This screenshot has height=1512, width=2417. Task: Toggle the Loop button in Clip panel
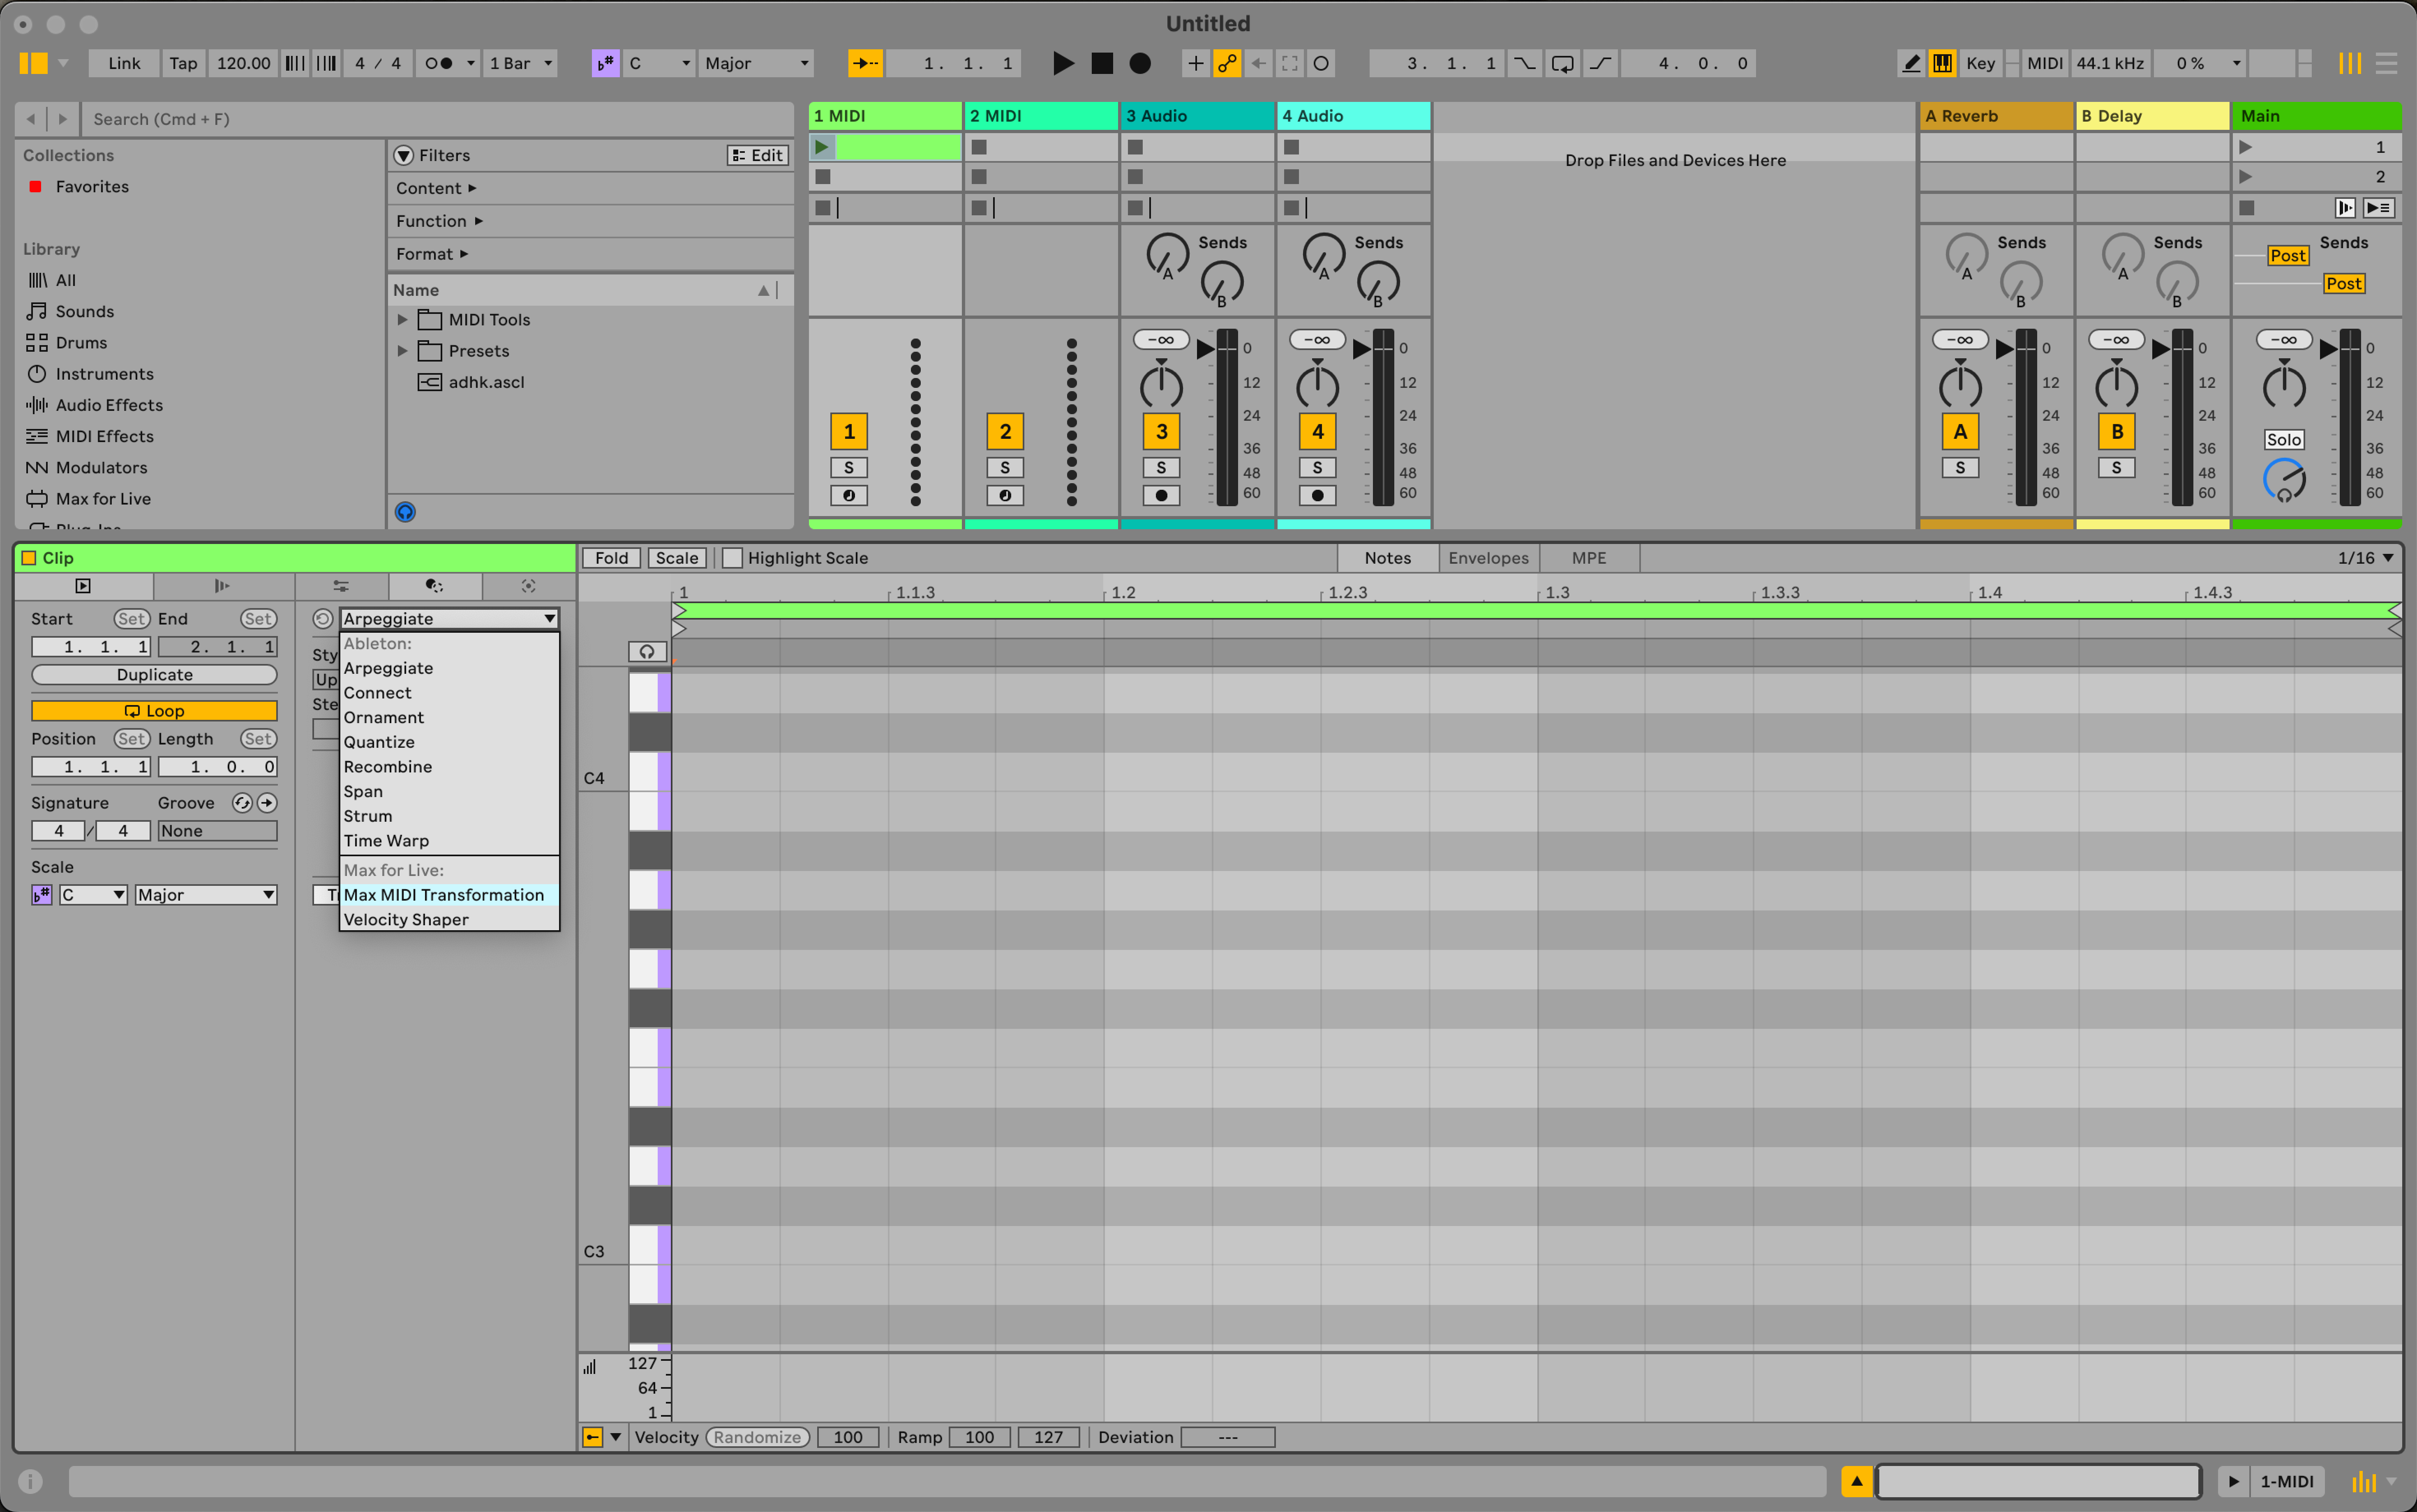(x=154, y=711)
